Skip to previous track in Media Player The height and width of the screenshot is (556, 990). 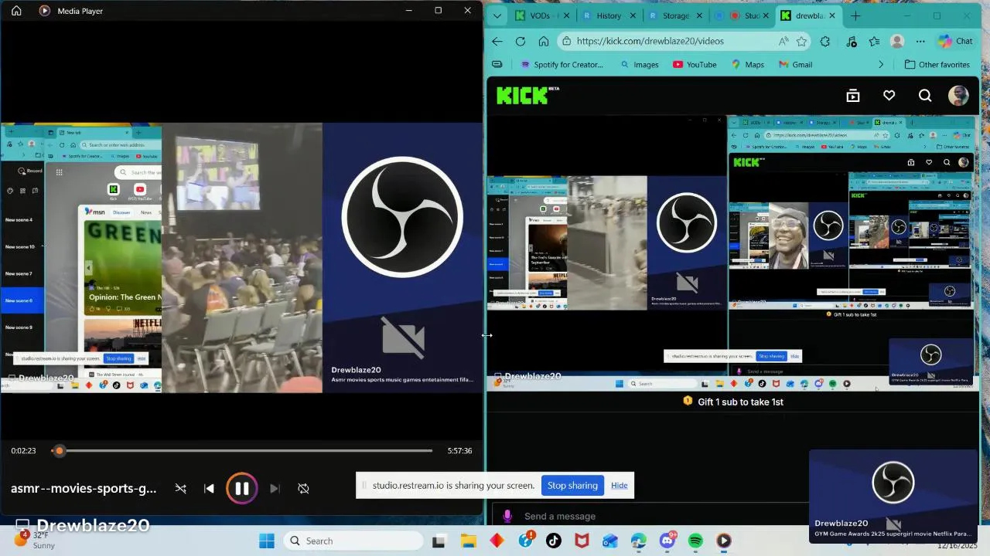[x=209, y=488]
